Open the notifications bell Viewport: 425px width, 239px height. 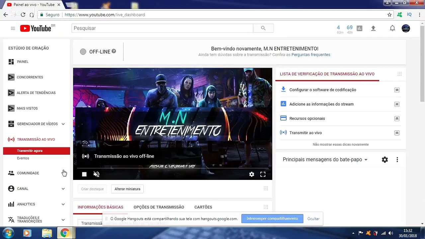[x=392, y=28]
